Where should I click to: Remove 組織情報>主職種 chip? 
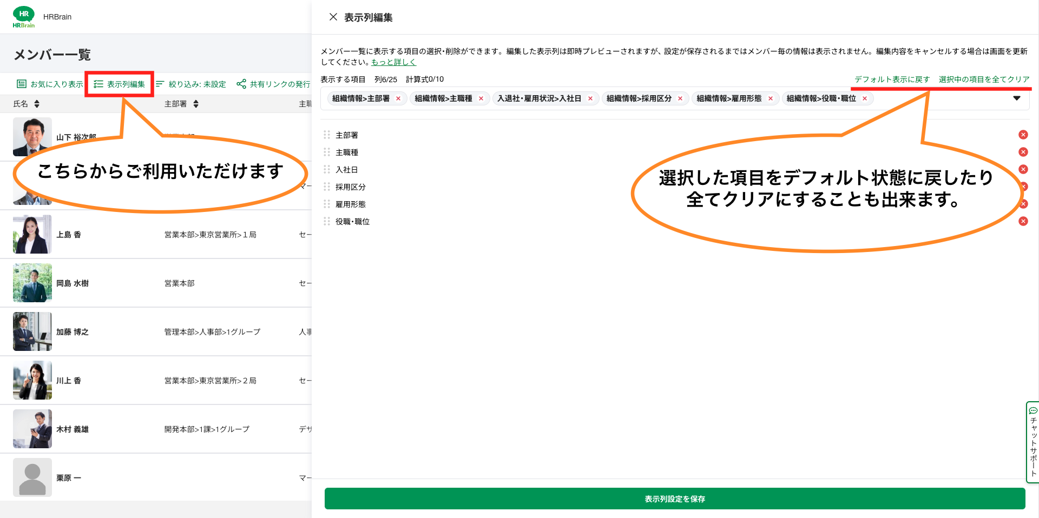[x=481, y=98]
